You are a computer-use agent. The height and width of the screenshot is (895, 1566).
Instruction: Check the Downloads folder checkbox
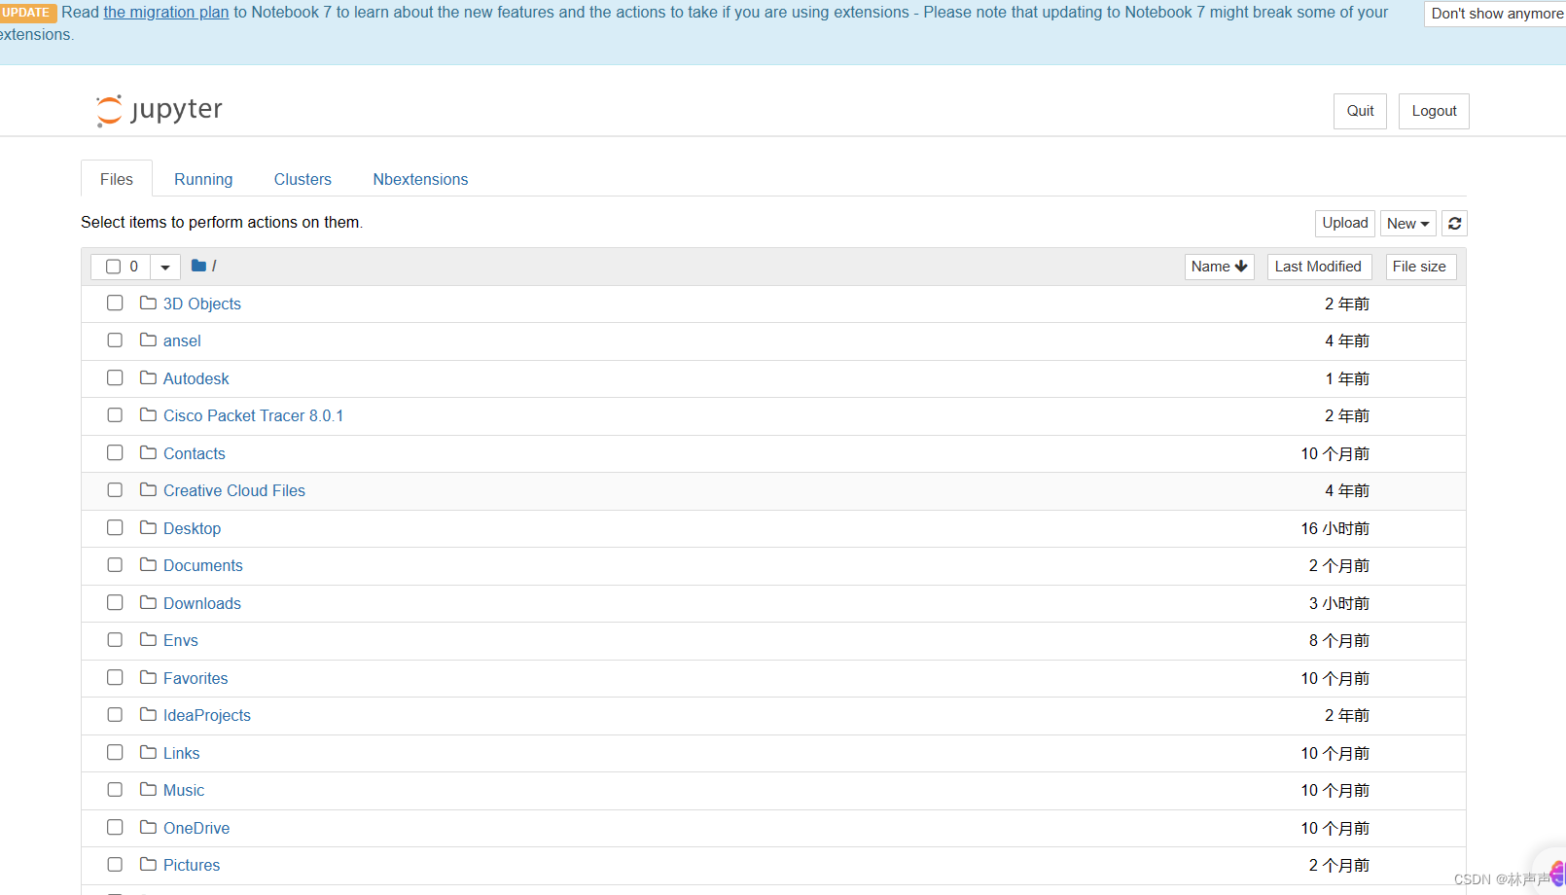pyautogui.click(x=115, y=602)
